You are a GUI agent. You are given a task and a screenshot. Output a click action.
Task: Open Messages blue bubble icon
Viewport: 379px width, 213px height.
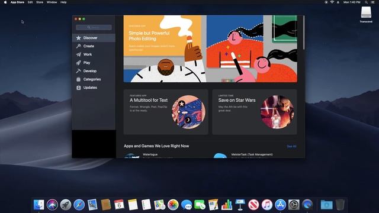[187, 205]
